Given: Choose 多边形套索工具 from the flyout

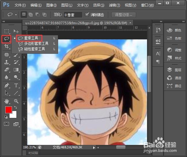Looking at the screenshot, I should pos(35,43).
